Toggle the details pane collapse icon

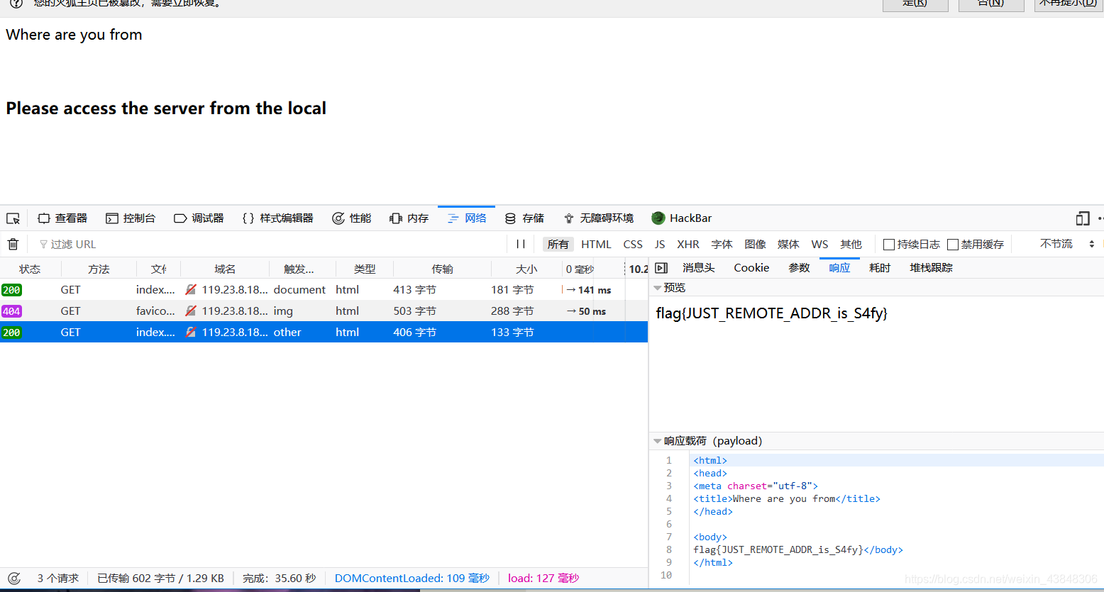pyautogui.click(x=661, y=268)
